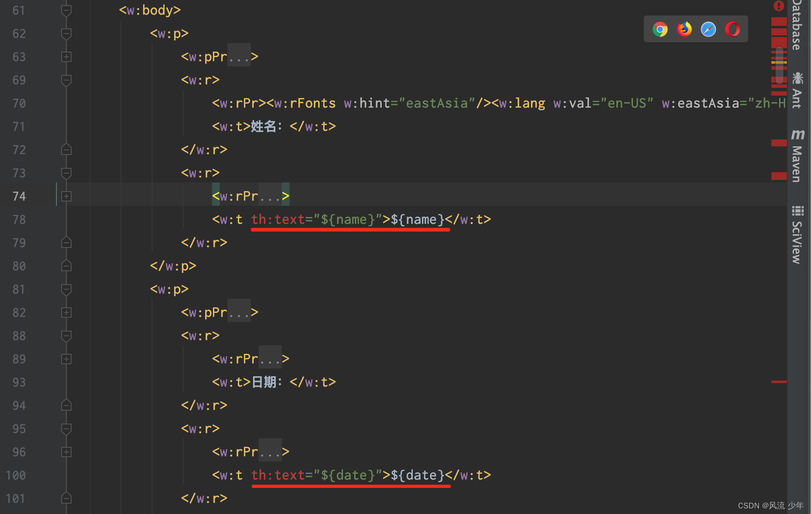Click the th:text="${date}" attribute
Image resolution: width=811 pixels, height=514 pixels.
point(317,475)
